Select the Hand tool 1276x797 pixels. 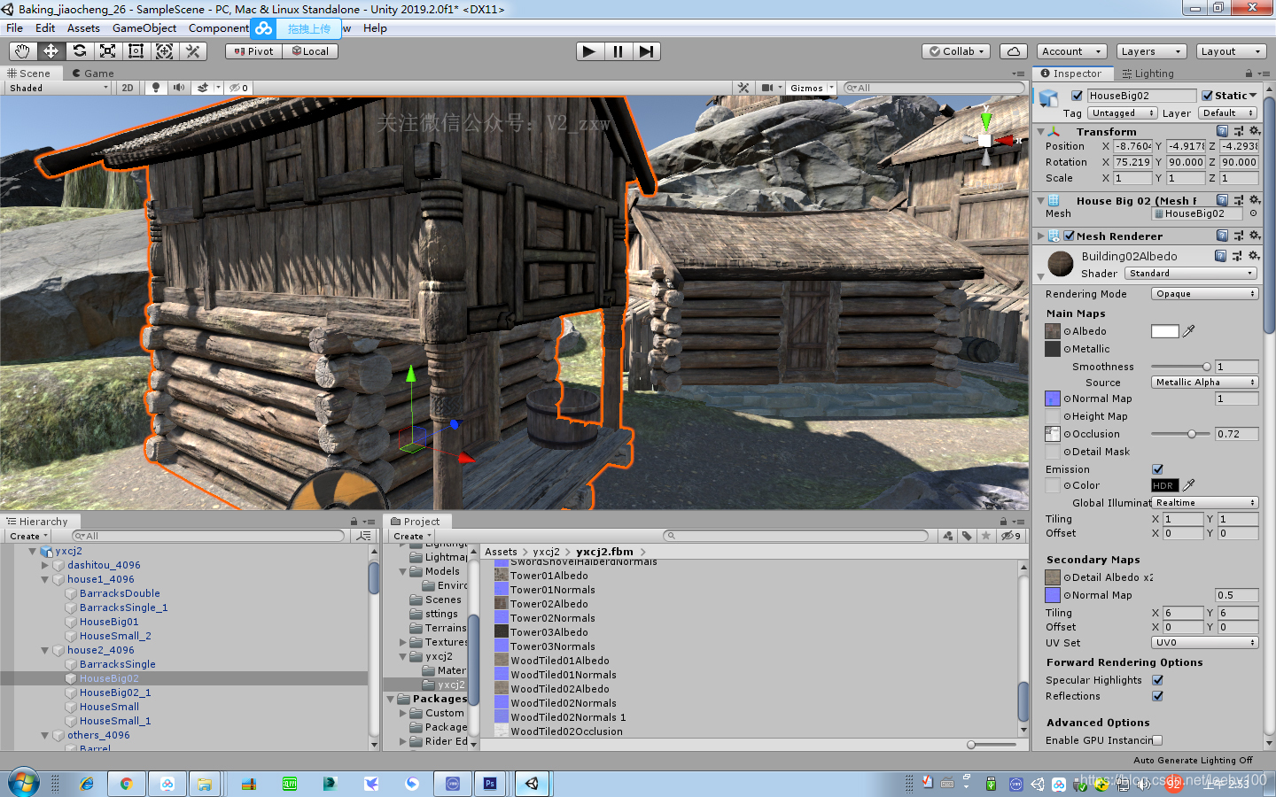[22, 51]
